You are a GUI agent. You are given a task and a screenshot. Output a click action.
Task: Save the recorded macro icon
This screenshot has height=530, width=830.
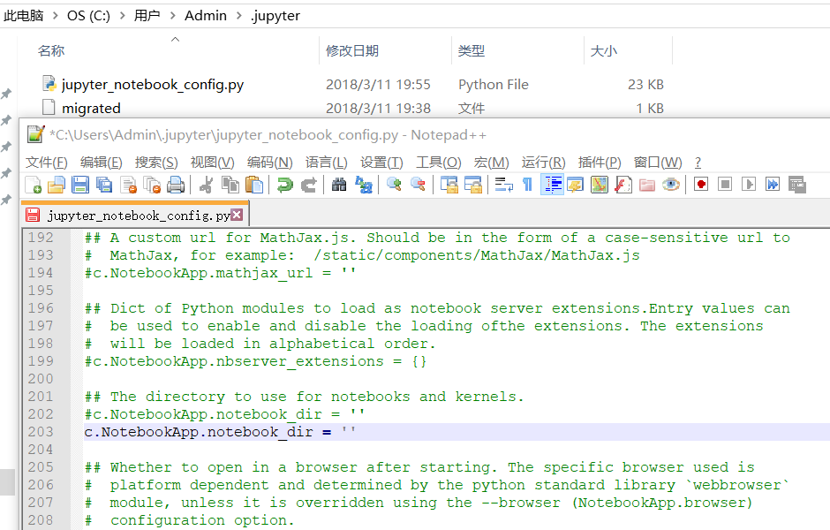pyautogui.click(x=796, y=185)
